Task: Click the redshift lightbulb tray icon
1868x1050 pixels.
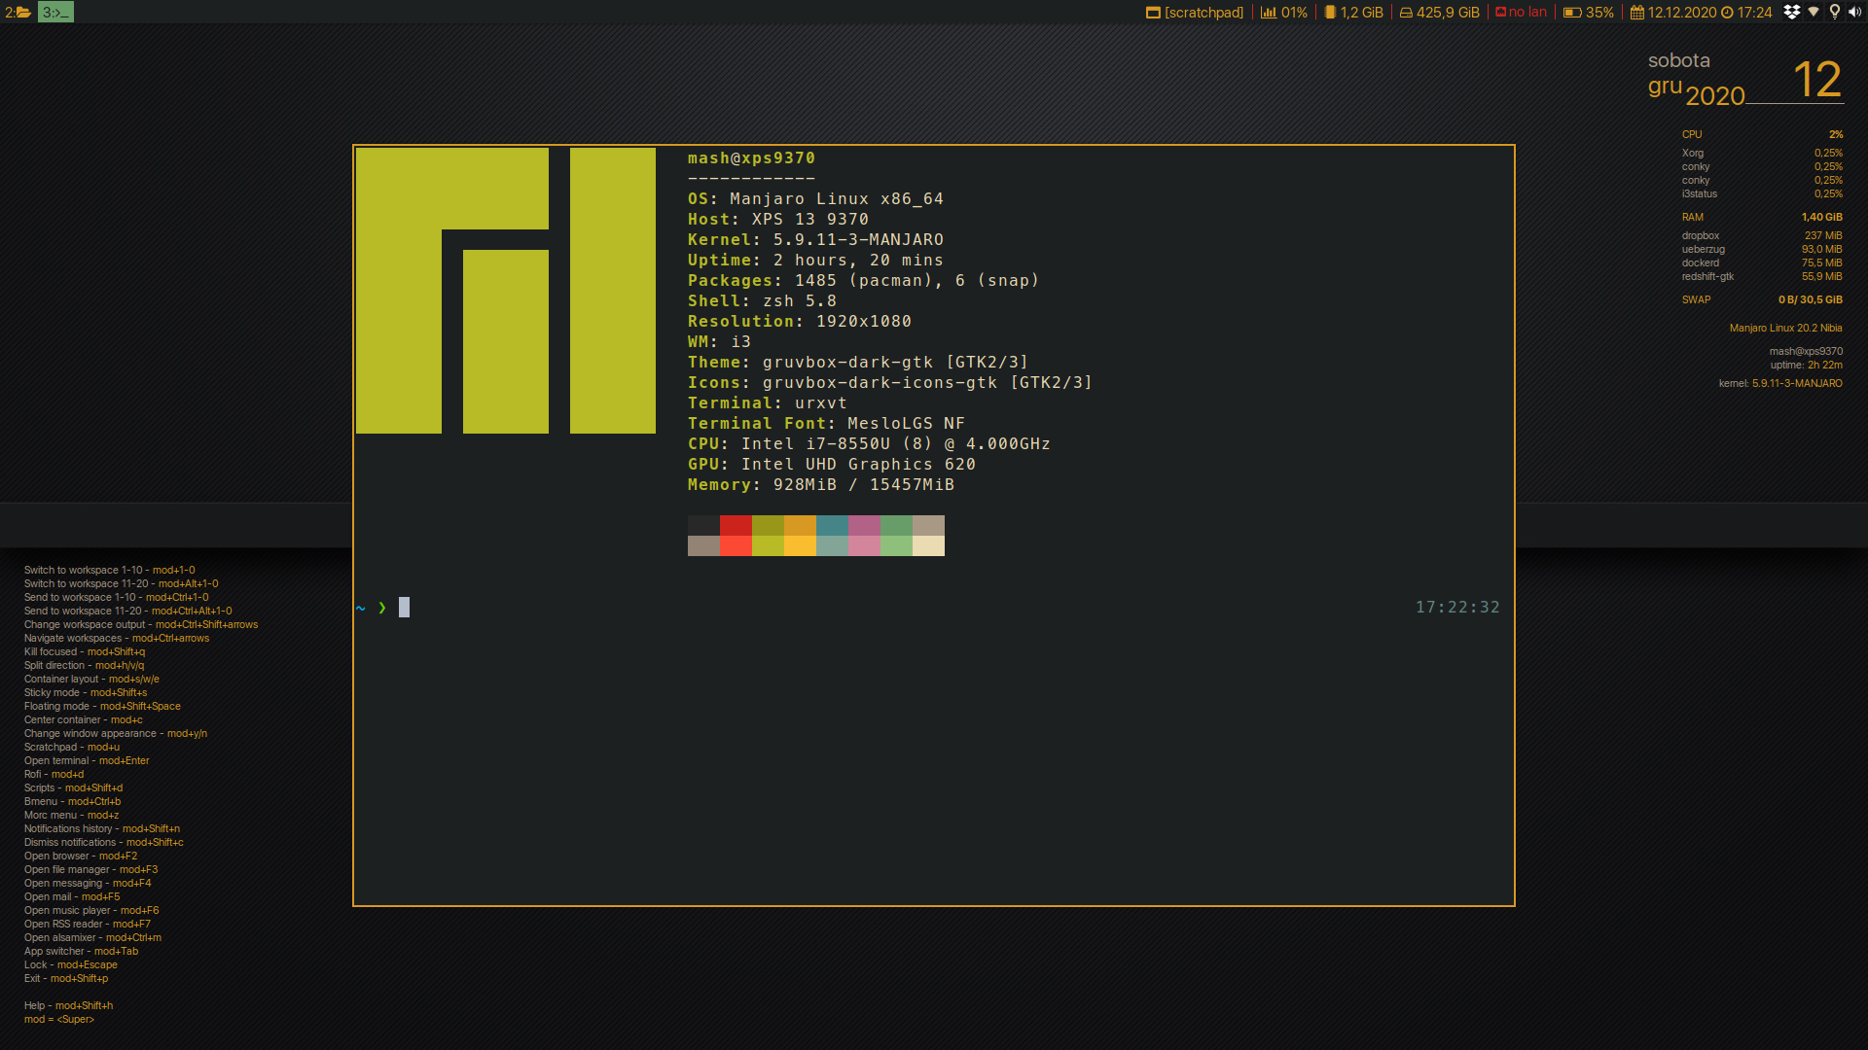Action: [1835, 12]
